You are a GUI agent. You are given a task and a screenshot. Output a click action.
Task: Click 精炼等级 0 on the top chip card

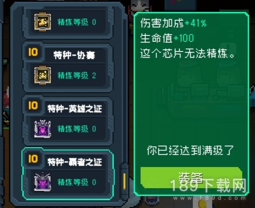77,22
